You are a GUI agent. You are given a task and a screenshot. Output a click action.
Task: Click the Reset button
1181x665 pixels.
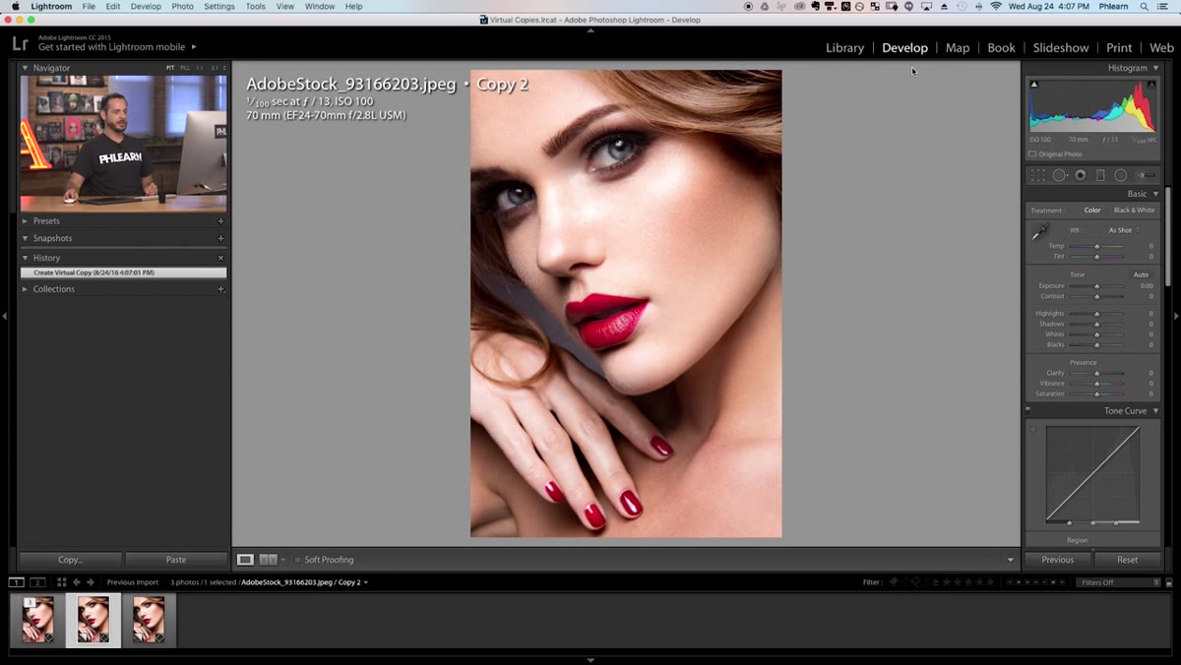click(x=1128, y=560)
